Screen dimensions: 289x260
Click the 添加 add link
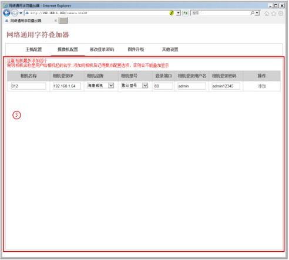pos(262,86)
